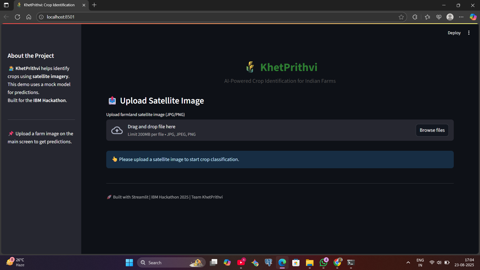
Task: Click the cloud upload icon
Action: (117, 130)
